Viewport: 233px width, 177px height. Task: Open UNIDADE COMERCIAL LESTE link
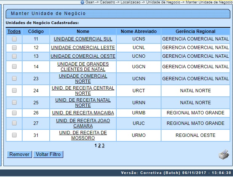[x=83, y=48]
